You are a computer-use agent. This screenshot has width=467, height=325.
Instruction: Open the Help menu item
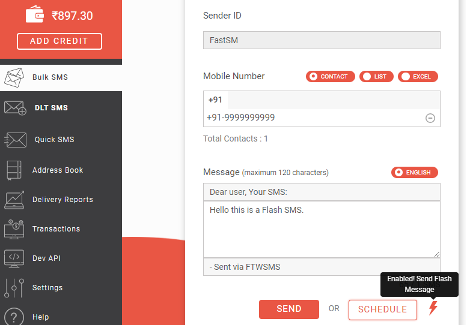pyautogui.click(x=40, y=317)
